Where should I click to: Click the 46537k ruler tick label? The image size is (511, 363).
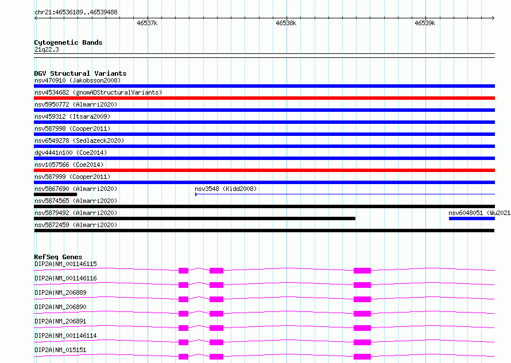[147, 23]
